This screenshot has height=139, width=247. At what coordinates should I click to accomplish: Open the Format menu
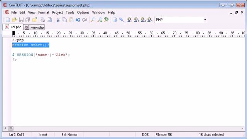point(44,12)
